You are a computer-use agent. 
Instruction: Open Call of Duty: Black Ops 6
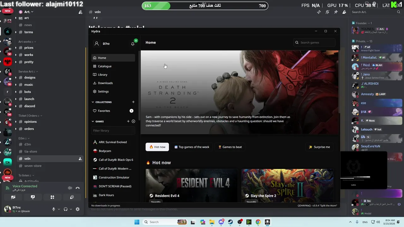(x=113, y=160)
